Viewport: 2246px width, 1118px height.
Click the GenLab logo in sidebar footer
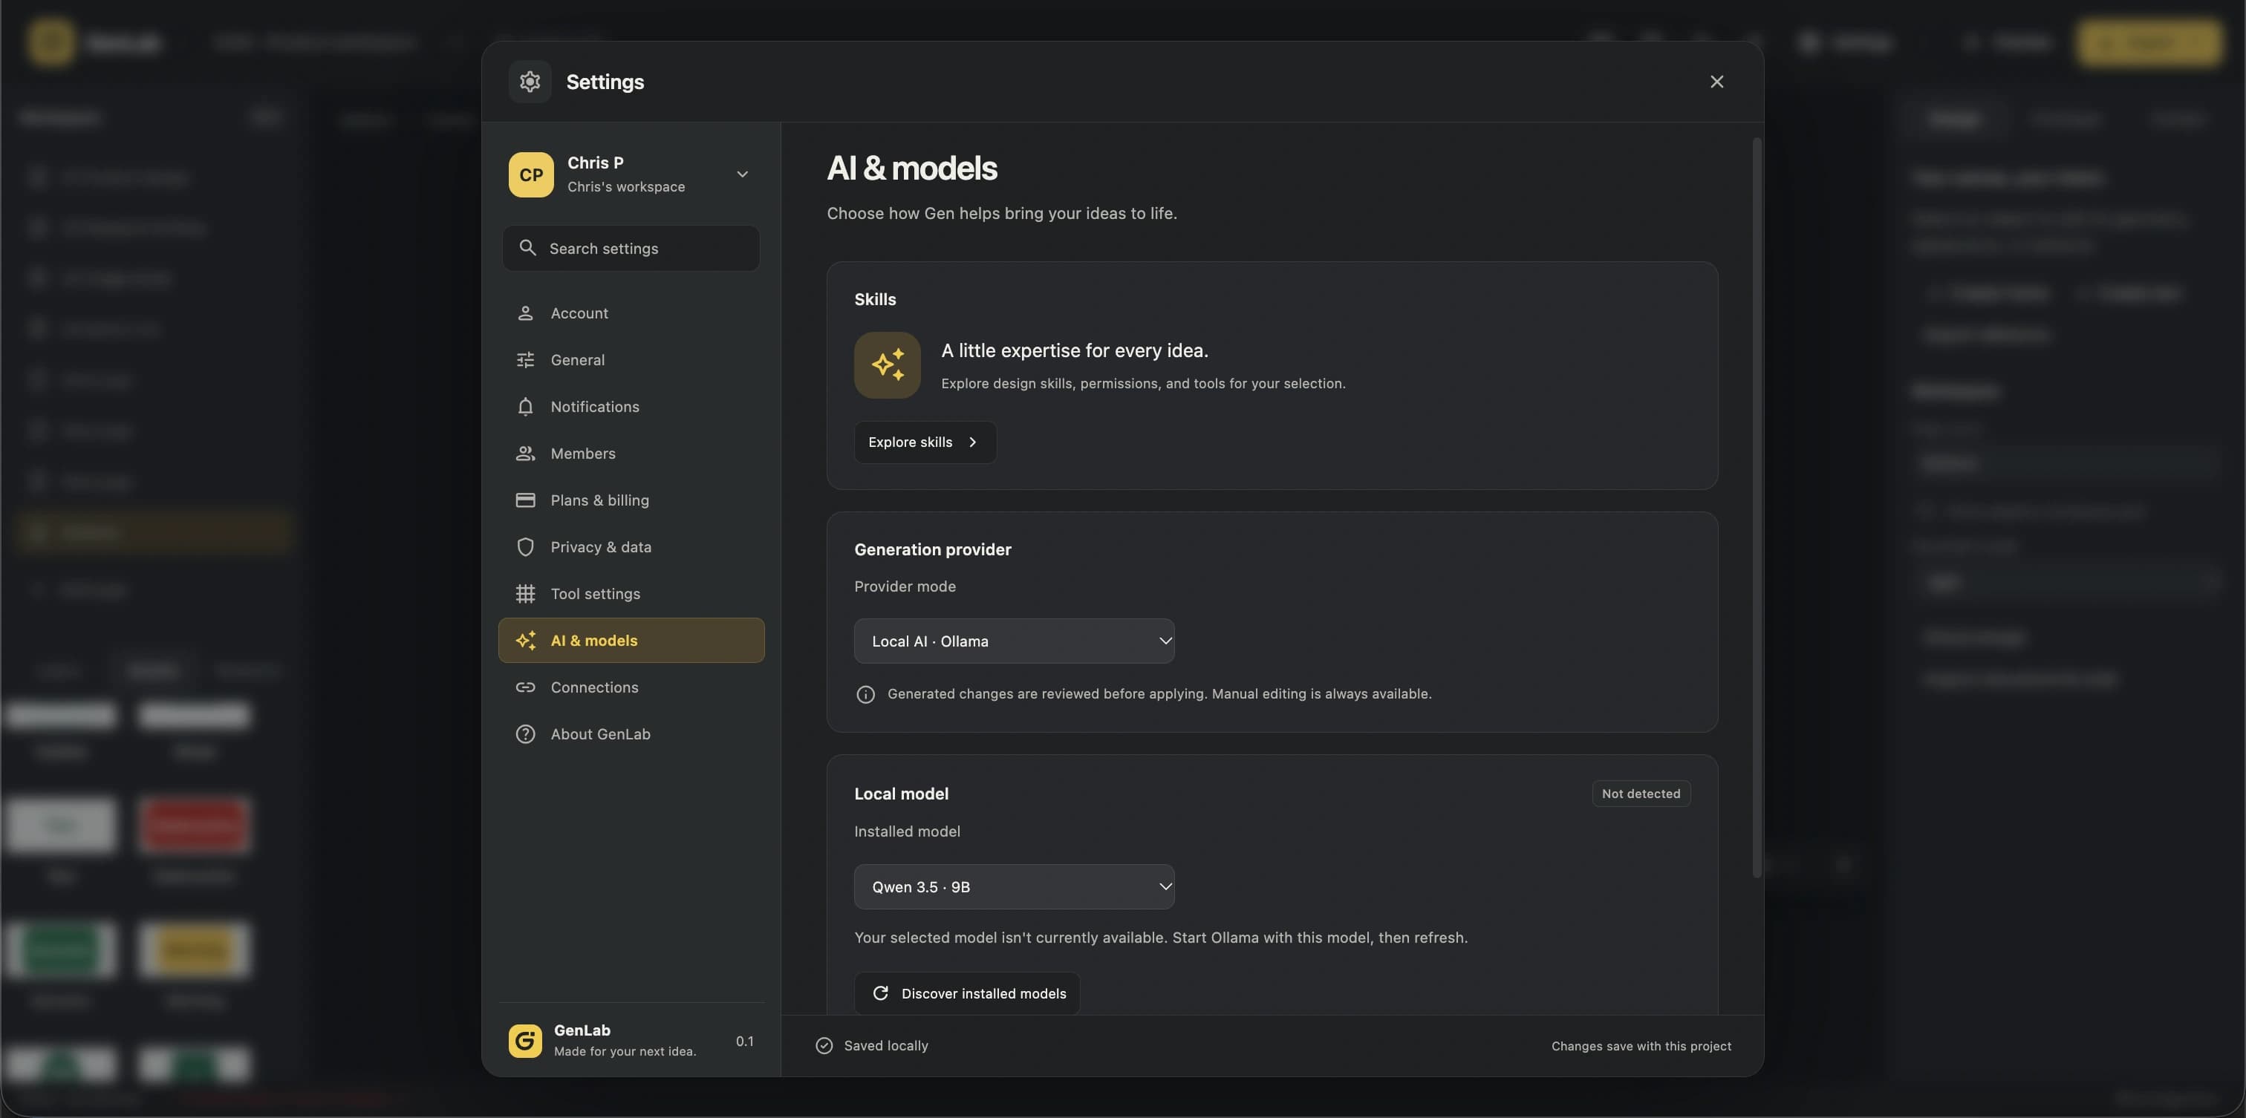pos(525,1042)
